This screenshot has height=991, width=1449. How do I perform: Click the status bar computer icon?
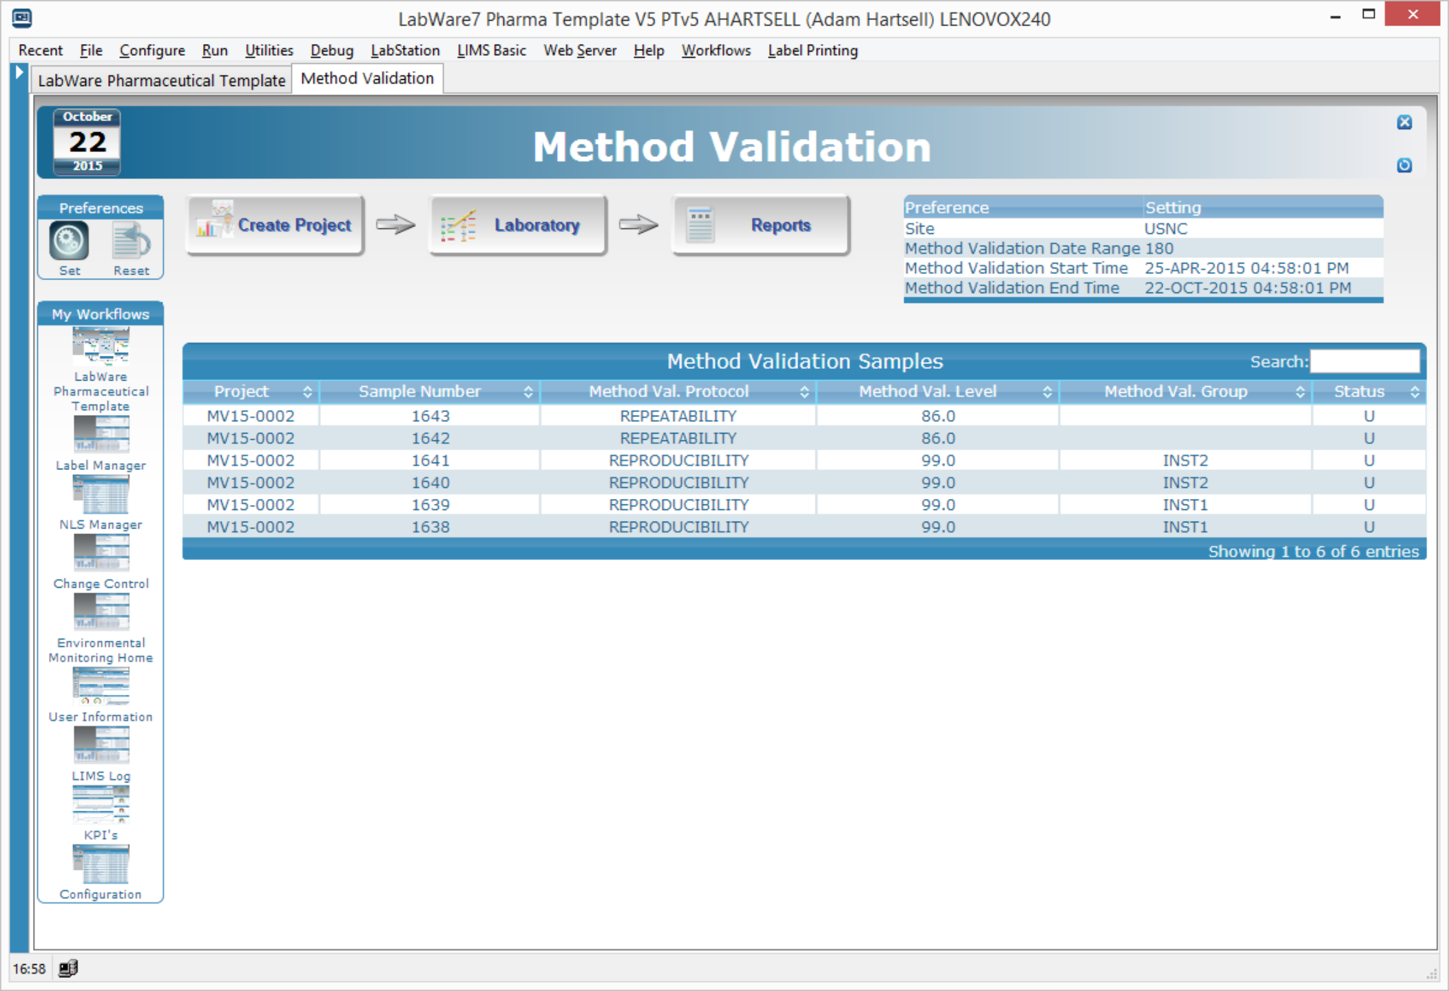tap(68, 968)
